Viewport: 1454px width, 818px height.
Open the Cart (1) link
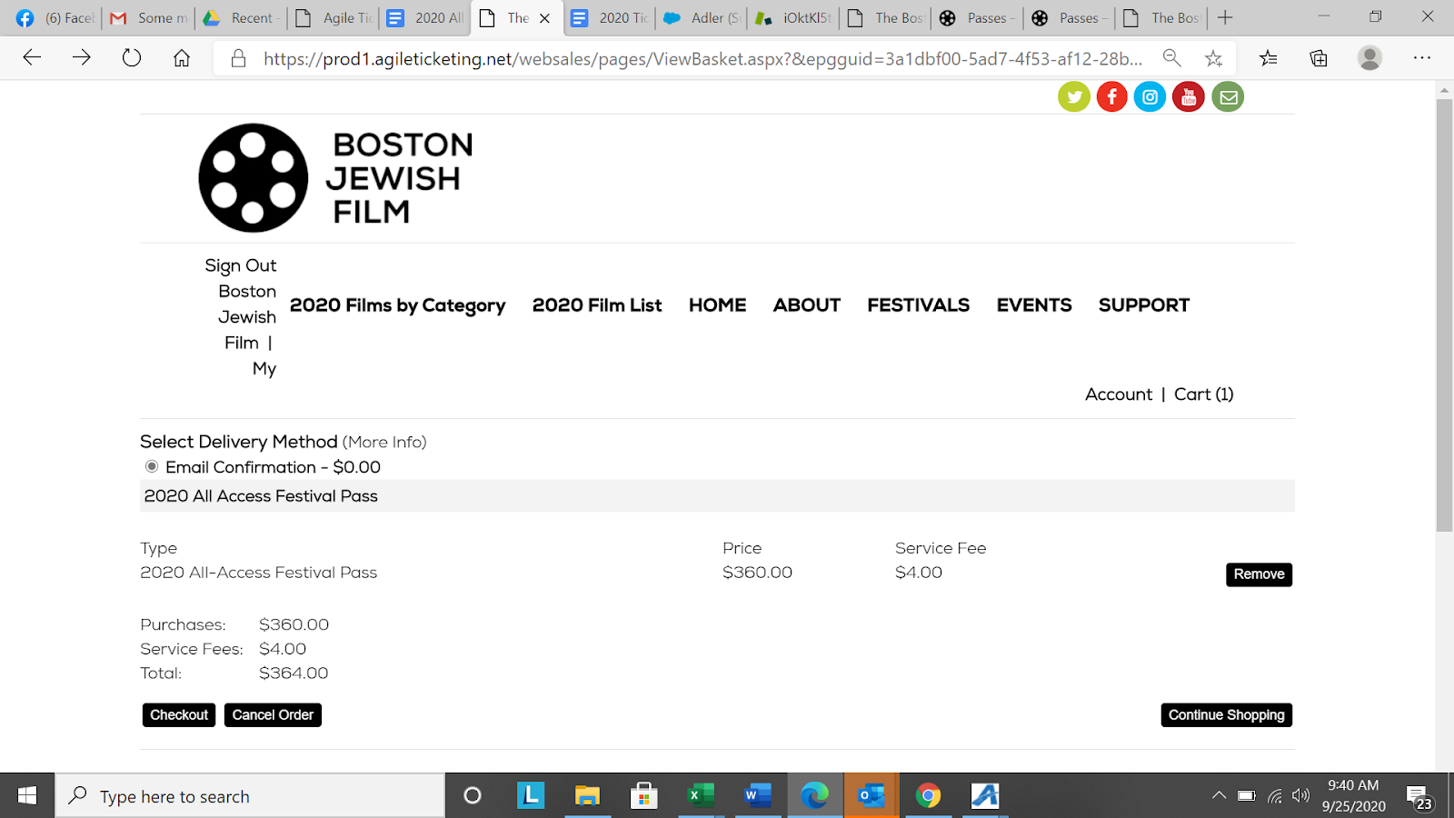click(x=1204, y=394)
